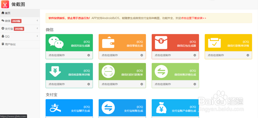Click the WeChat chat bubbles icon on green card

[x=56, y=42]
